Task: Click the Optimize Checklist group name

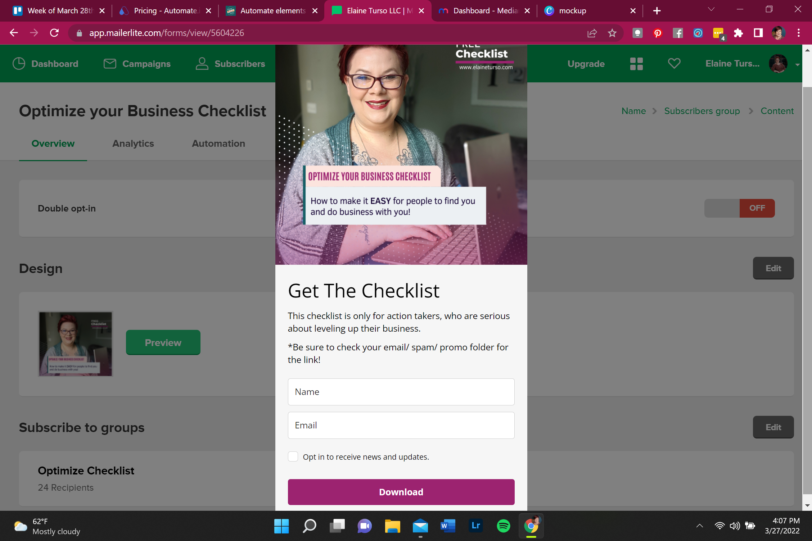Action: coord(86,470)
